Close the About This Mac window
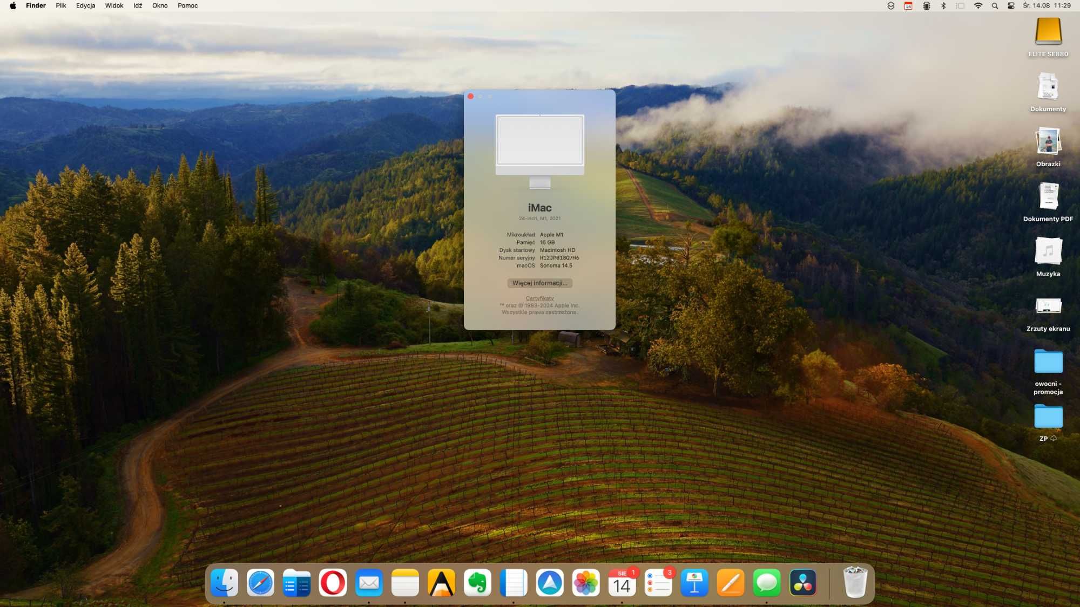 (470, 97)
